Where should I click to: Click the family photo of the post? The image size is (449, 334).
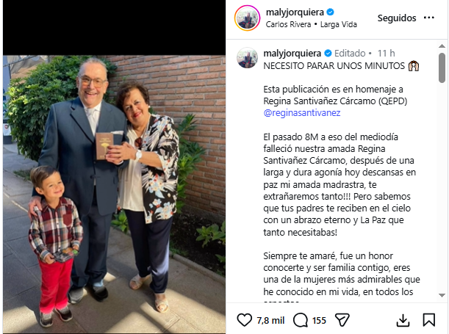click(114, 195)
